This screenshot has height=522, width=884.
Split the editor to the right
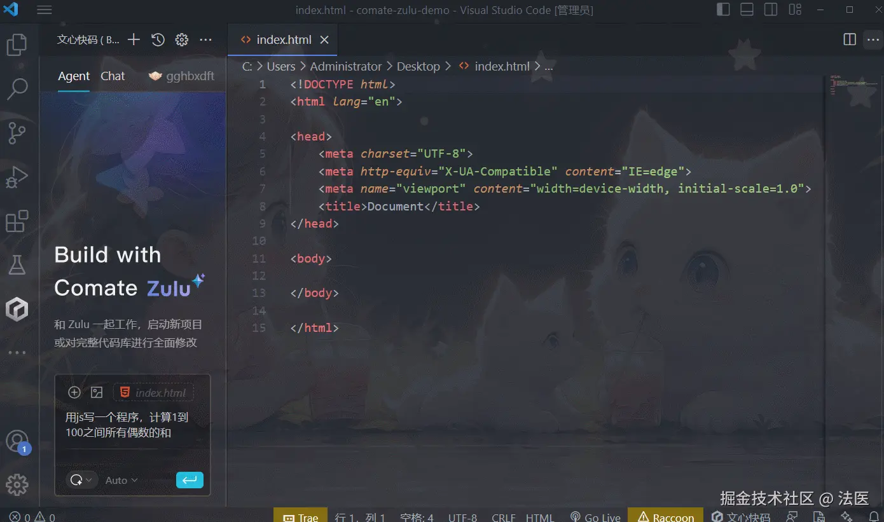coord(850,39)
